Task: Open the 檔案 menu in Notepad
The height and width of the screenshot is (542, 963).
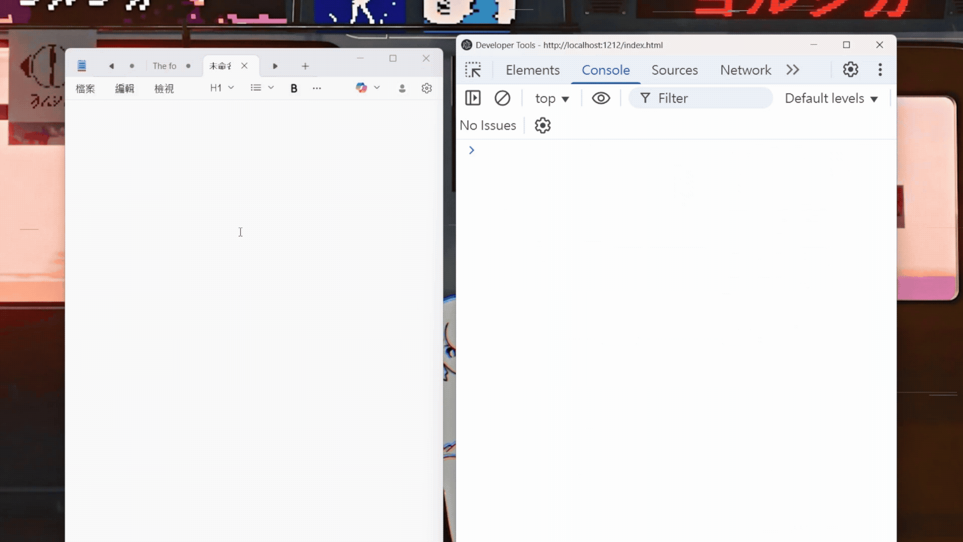Action: [x=85, y=89]
